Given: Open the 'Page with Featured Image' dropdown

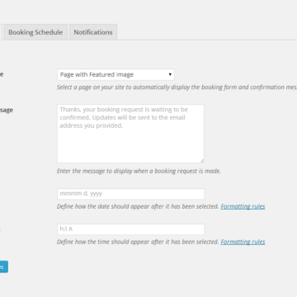Looking at the screenshot, I should (x=115, y=74).
